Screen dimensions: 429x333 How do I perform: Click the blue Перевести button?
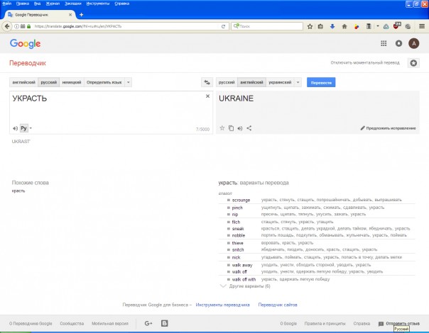[320, 82]
